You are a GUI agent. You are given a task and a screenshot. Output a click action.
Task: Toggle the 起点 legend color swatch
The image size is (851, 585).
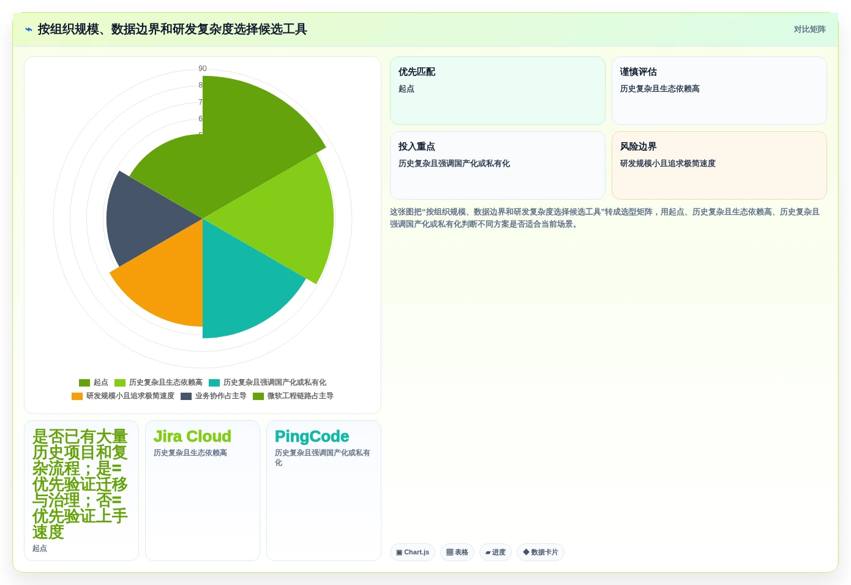84,383
